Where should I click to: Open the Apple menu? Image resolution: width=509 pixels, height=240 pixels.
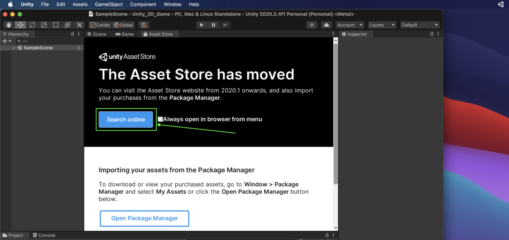coord(10,4)
